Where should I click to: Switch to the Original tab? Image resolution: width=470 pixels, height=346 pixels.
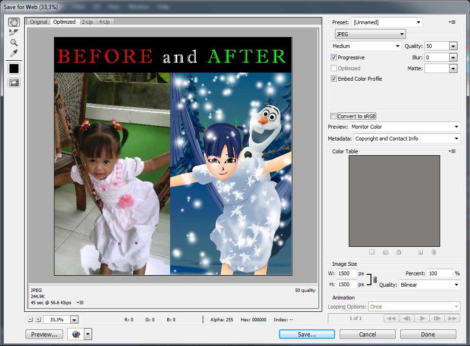(38, 22)
